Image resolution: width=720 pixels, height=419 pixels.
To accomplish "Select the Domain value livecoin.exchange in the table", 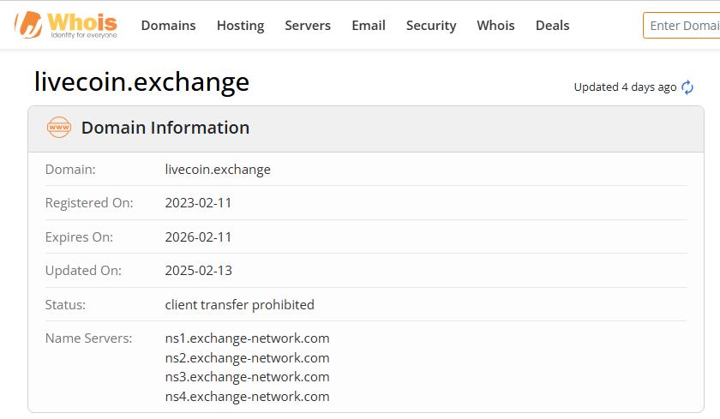I will click(x=218, y=170).
